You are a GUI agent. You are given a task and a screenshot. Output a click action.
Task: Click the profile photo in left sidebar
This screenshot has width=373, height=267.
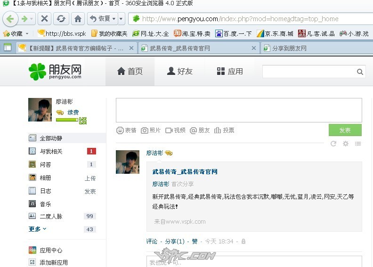click(40, 110)
